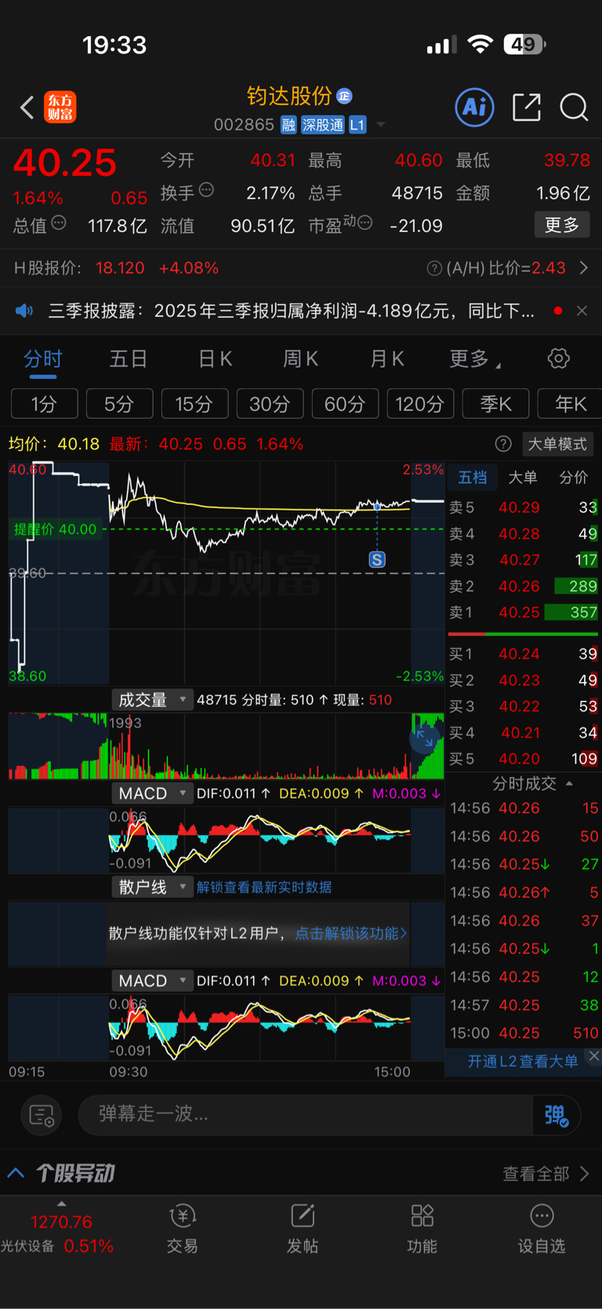Tap the 弹 send barrage icon
602x1309 pixels.
[556, 1114]
